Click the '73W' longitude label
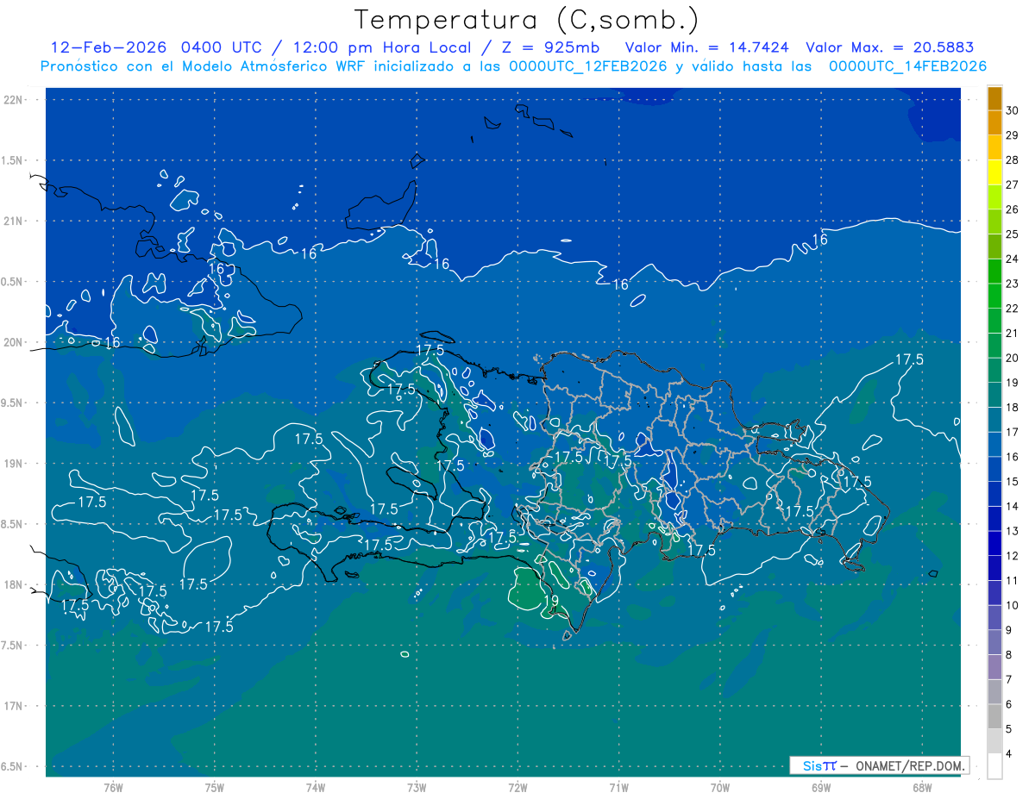Viewport: 1035px width, 799px height. (x=417, y=787)
